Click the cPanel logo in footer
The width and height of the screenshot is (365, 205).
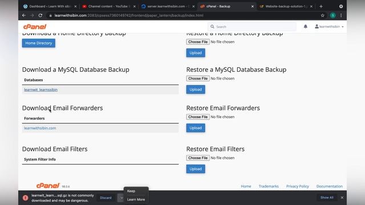[x=48, y=186]
